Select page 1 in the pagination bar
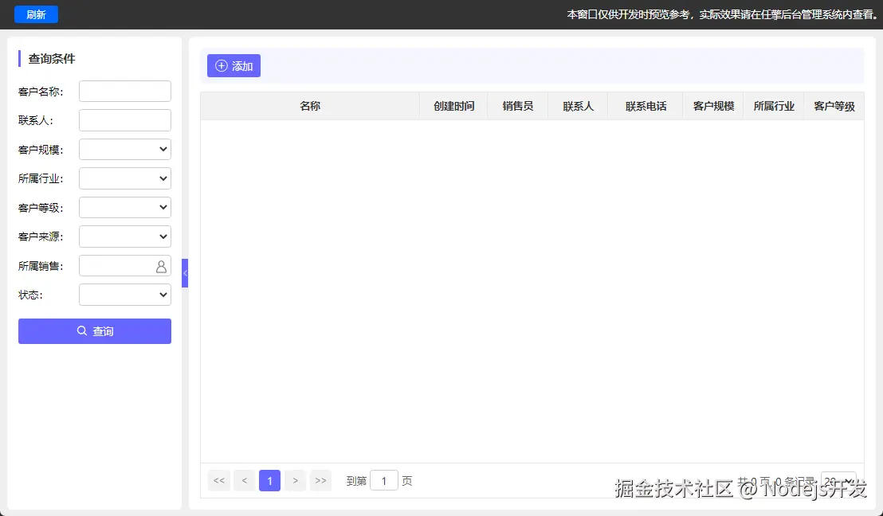Viewport: 883px width, 516px height. [x=270, y=480]
